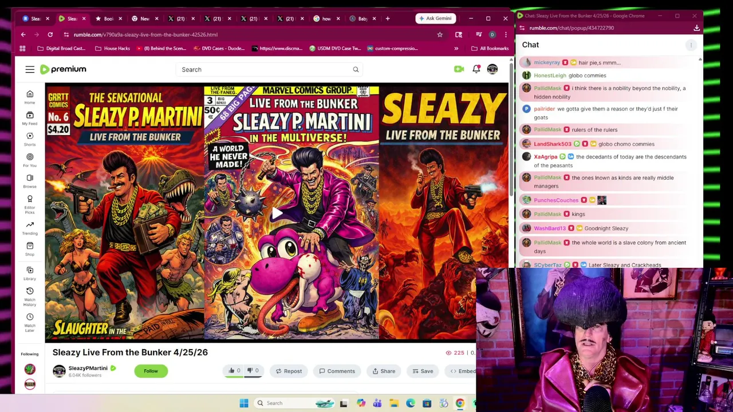The width and height of the screenshot is (733, 412).
Task: Open File Explorer from the taskbar
Action: tap(394, 403)
